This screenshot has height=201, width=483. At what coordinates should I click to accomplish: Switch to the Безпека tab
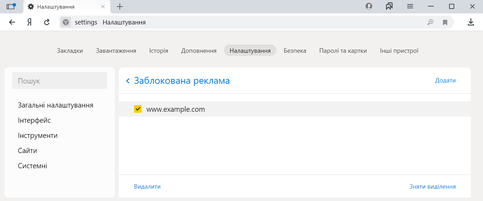pyautogui.click(x=295, y=51)
